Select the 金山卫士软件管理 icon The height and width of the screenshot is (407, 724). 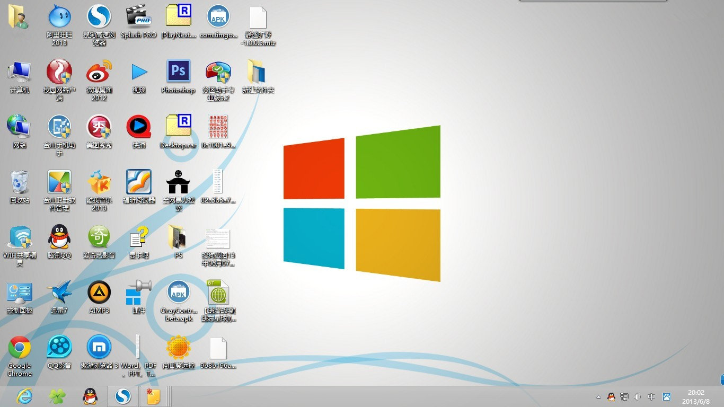point(59,190)
